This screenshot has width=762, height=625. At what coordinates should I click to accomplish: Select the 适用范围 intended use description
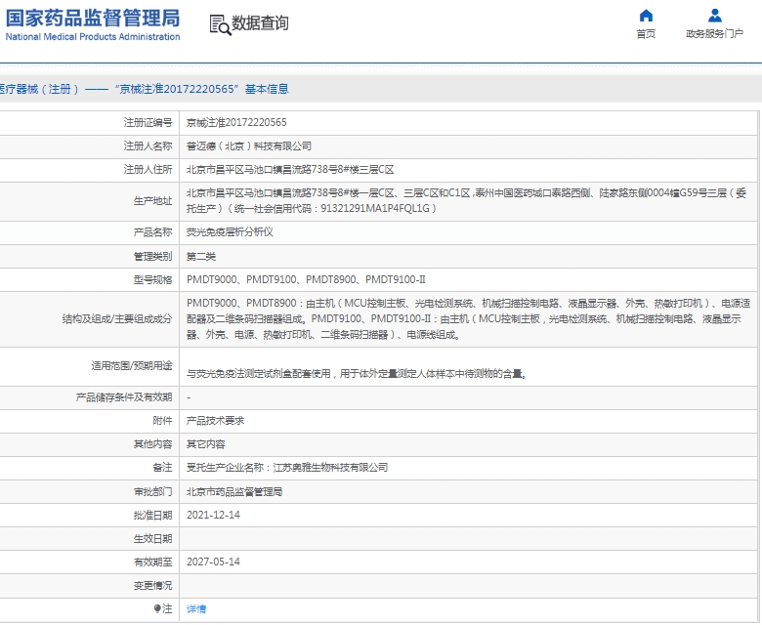pos(358,373)
